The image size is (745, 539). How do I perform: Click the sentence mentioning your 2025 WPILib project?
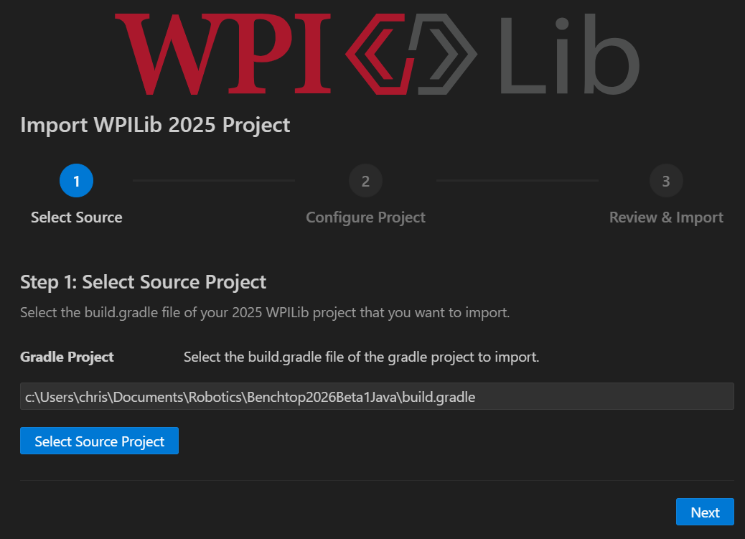point(265,312)
